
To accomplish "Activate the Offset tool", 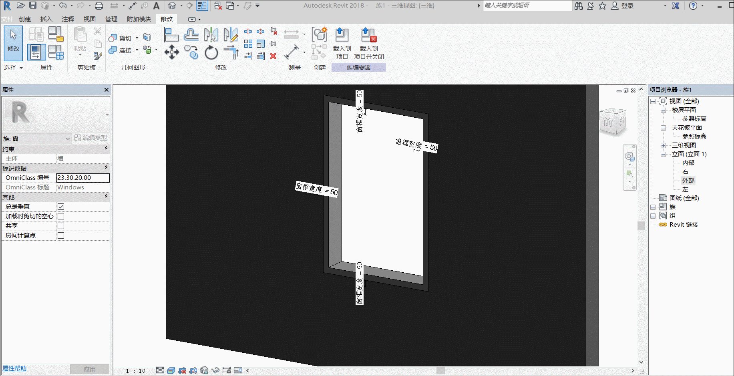I will click(191, 35).
